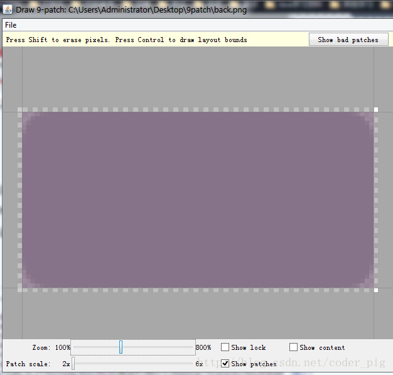Click white pixel at image's top-right corner
This screenshot has width=393, height=375.
[x=376, y=110]
